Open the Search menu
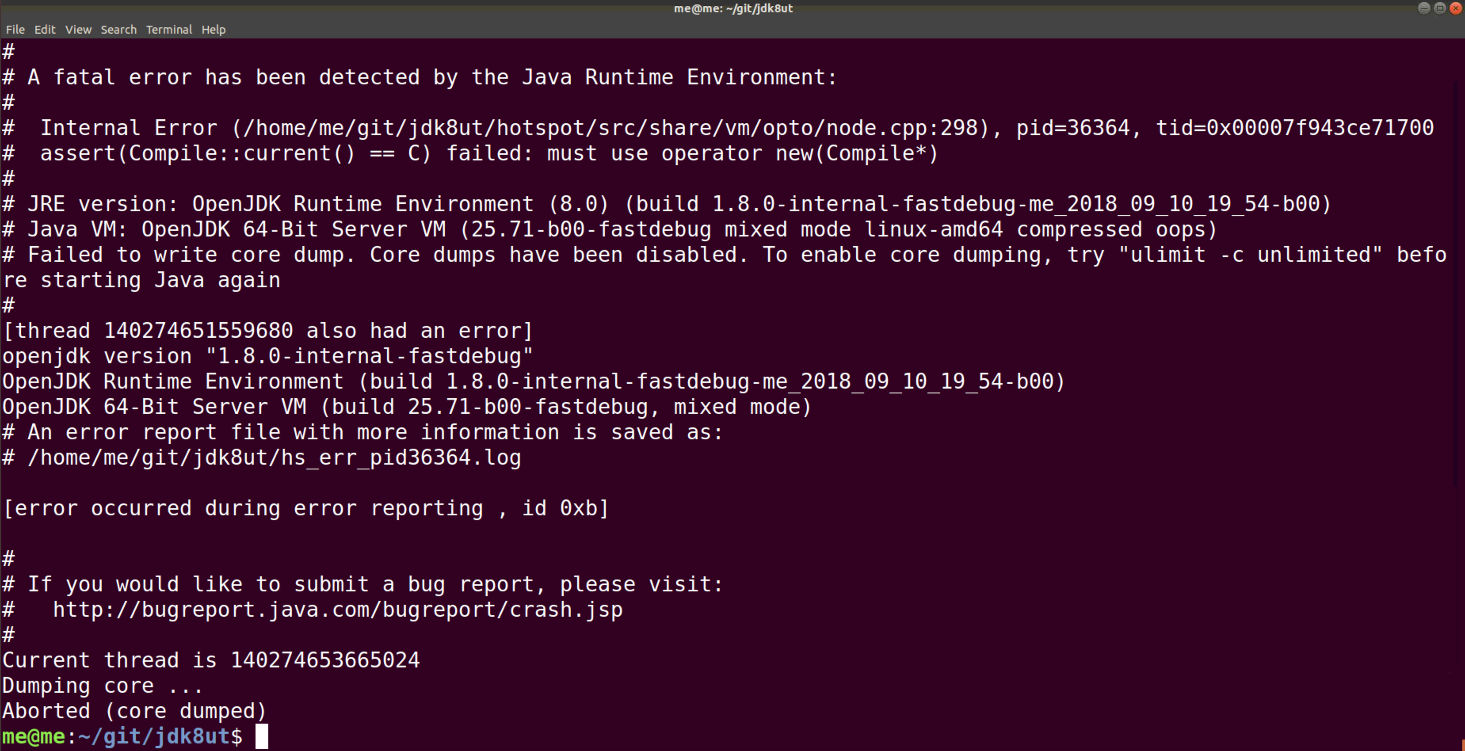The image size is (1465, 751). pos(118,30)
